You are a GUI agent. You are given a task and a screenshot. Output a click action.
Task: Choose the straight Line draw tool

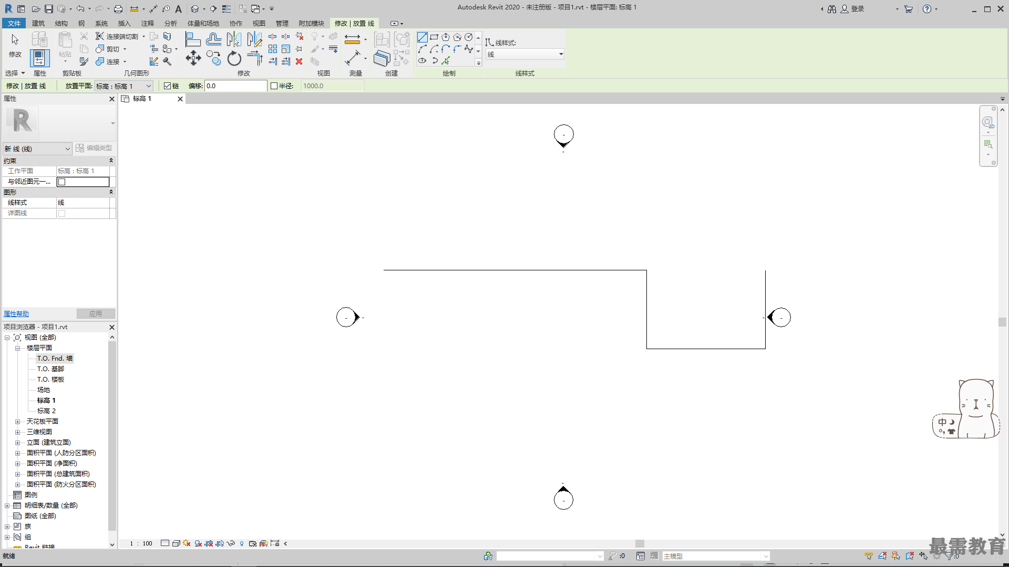point(423,37)
